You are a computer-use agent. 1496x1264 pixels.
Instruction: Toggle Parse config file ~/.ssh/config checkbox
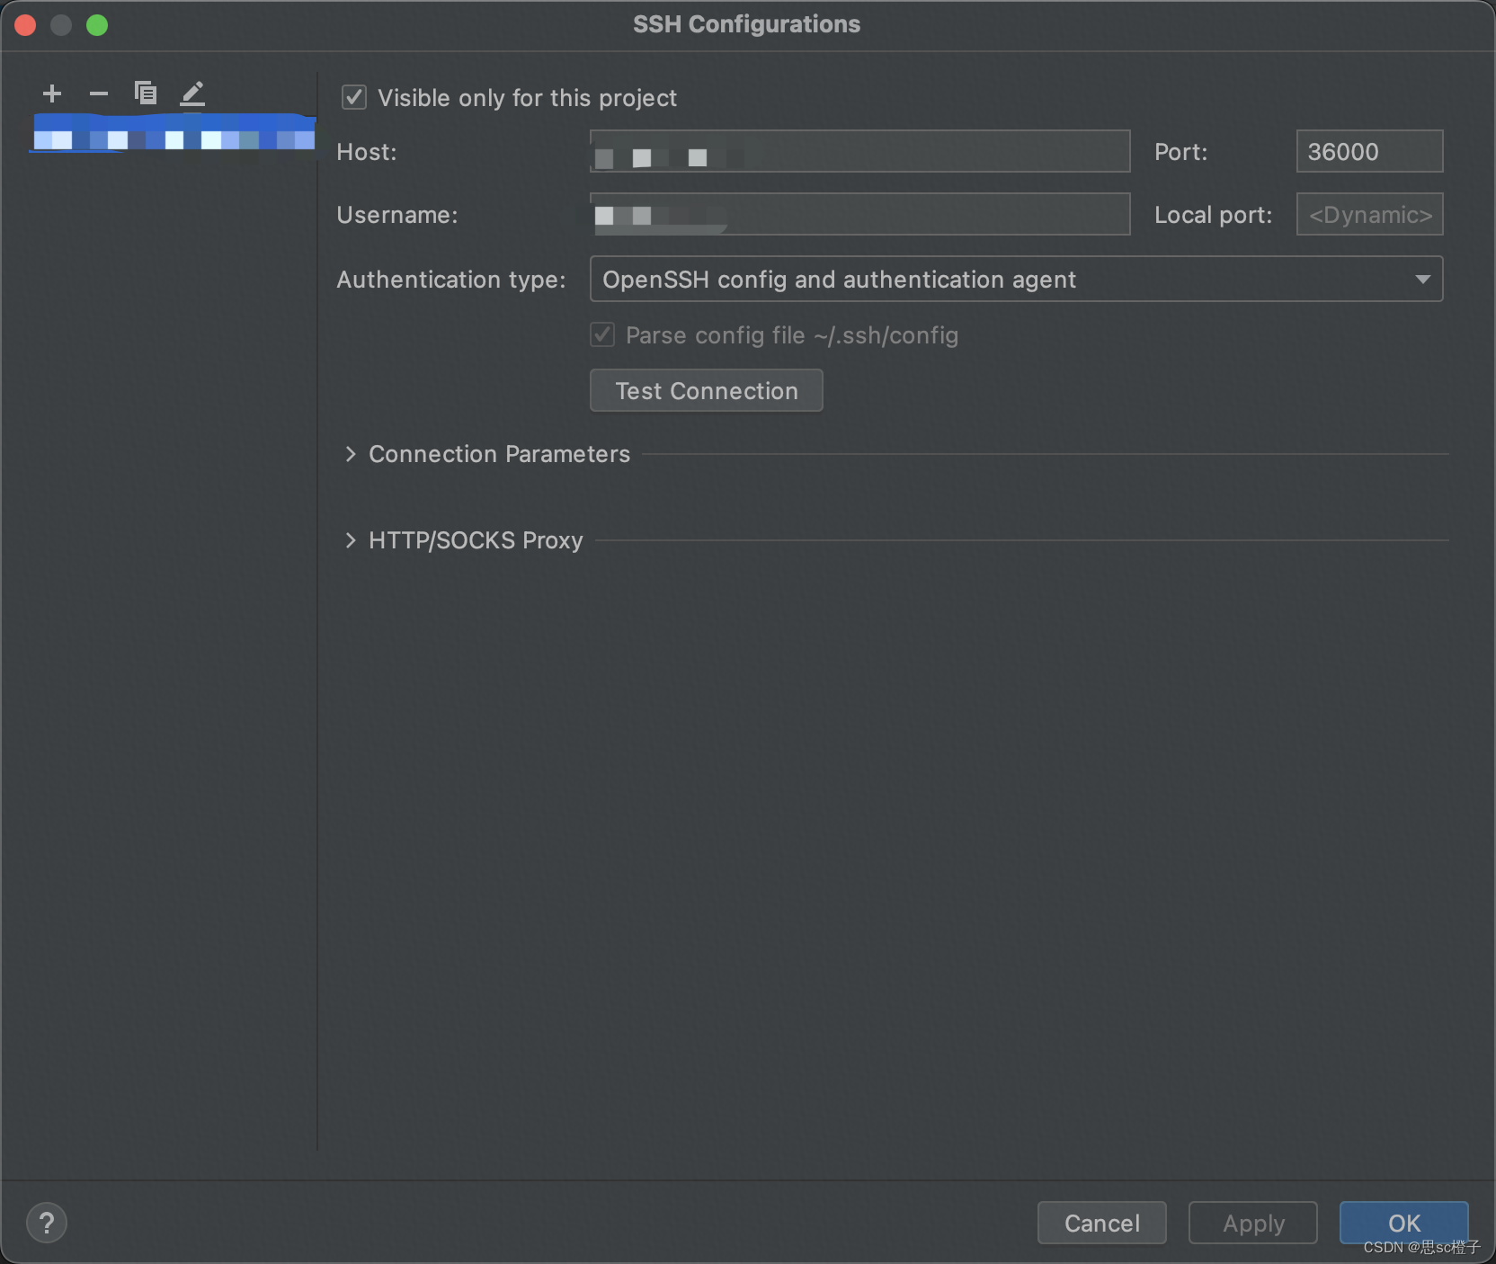(602, 335)
